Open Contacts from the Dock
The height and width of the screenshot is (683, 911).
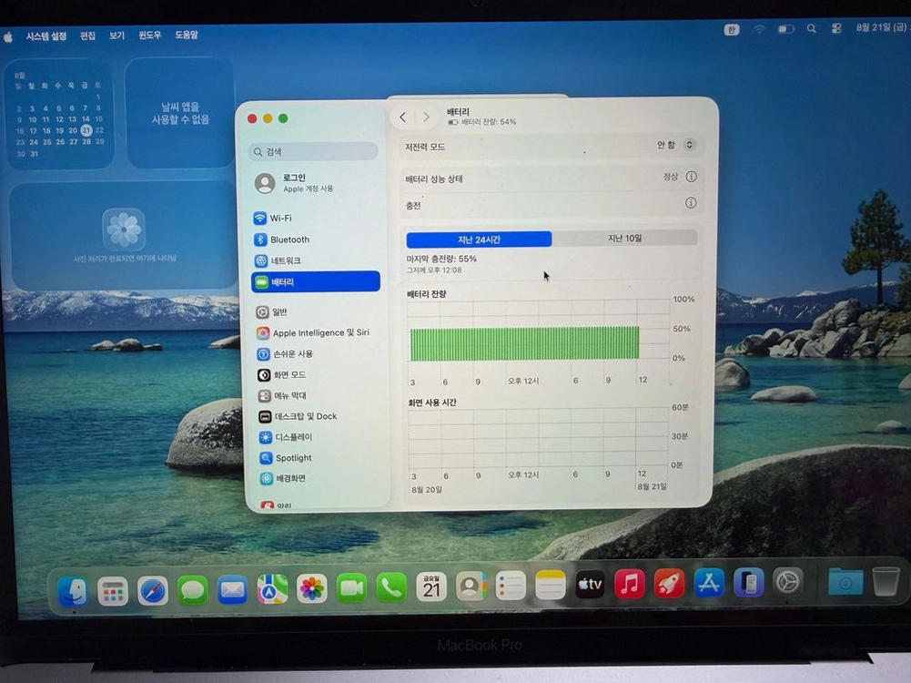471,586
